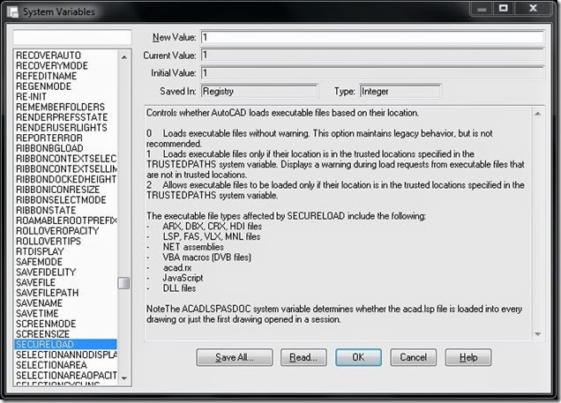Select RIBBONICONRESIZE variable
561x403 pixels.
pyautogui.click(x=66, y=190)
